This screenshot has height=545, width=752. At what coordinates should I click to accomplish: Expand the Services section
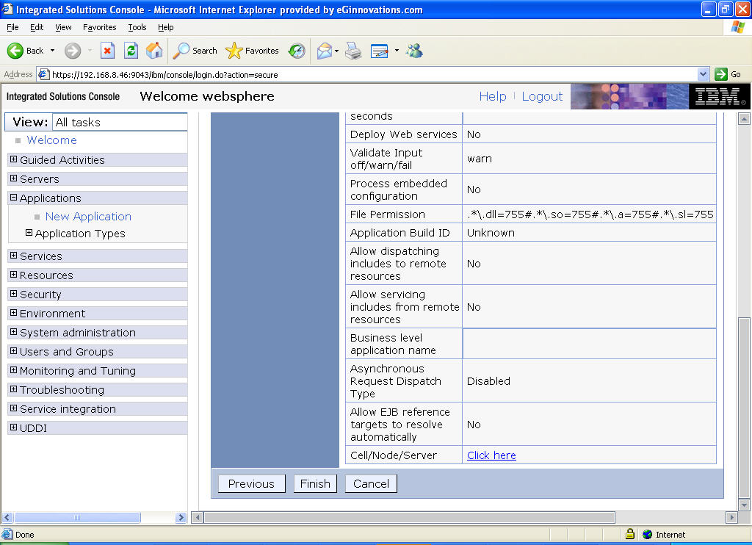point(13,256)
